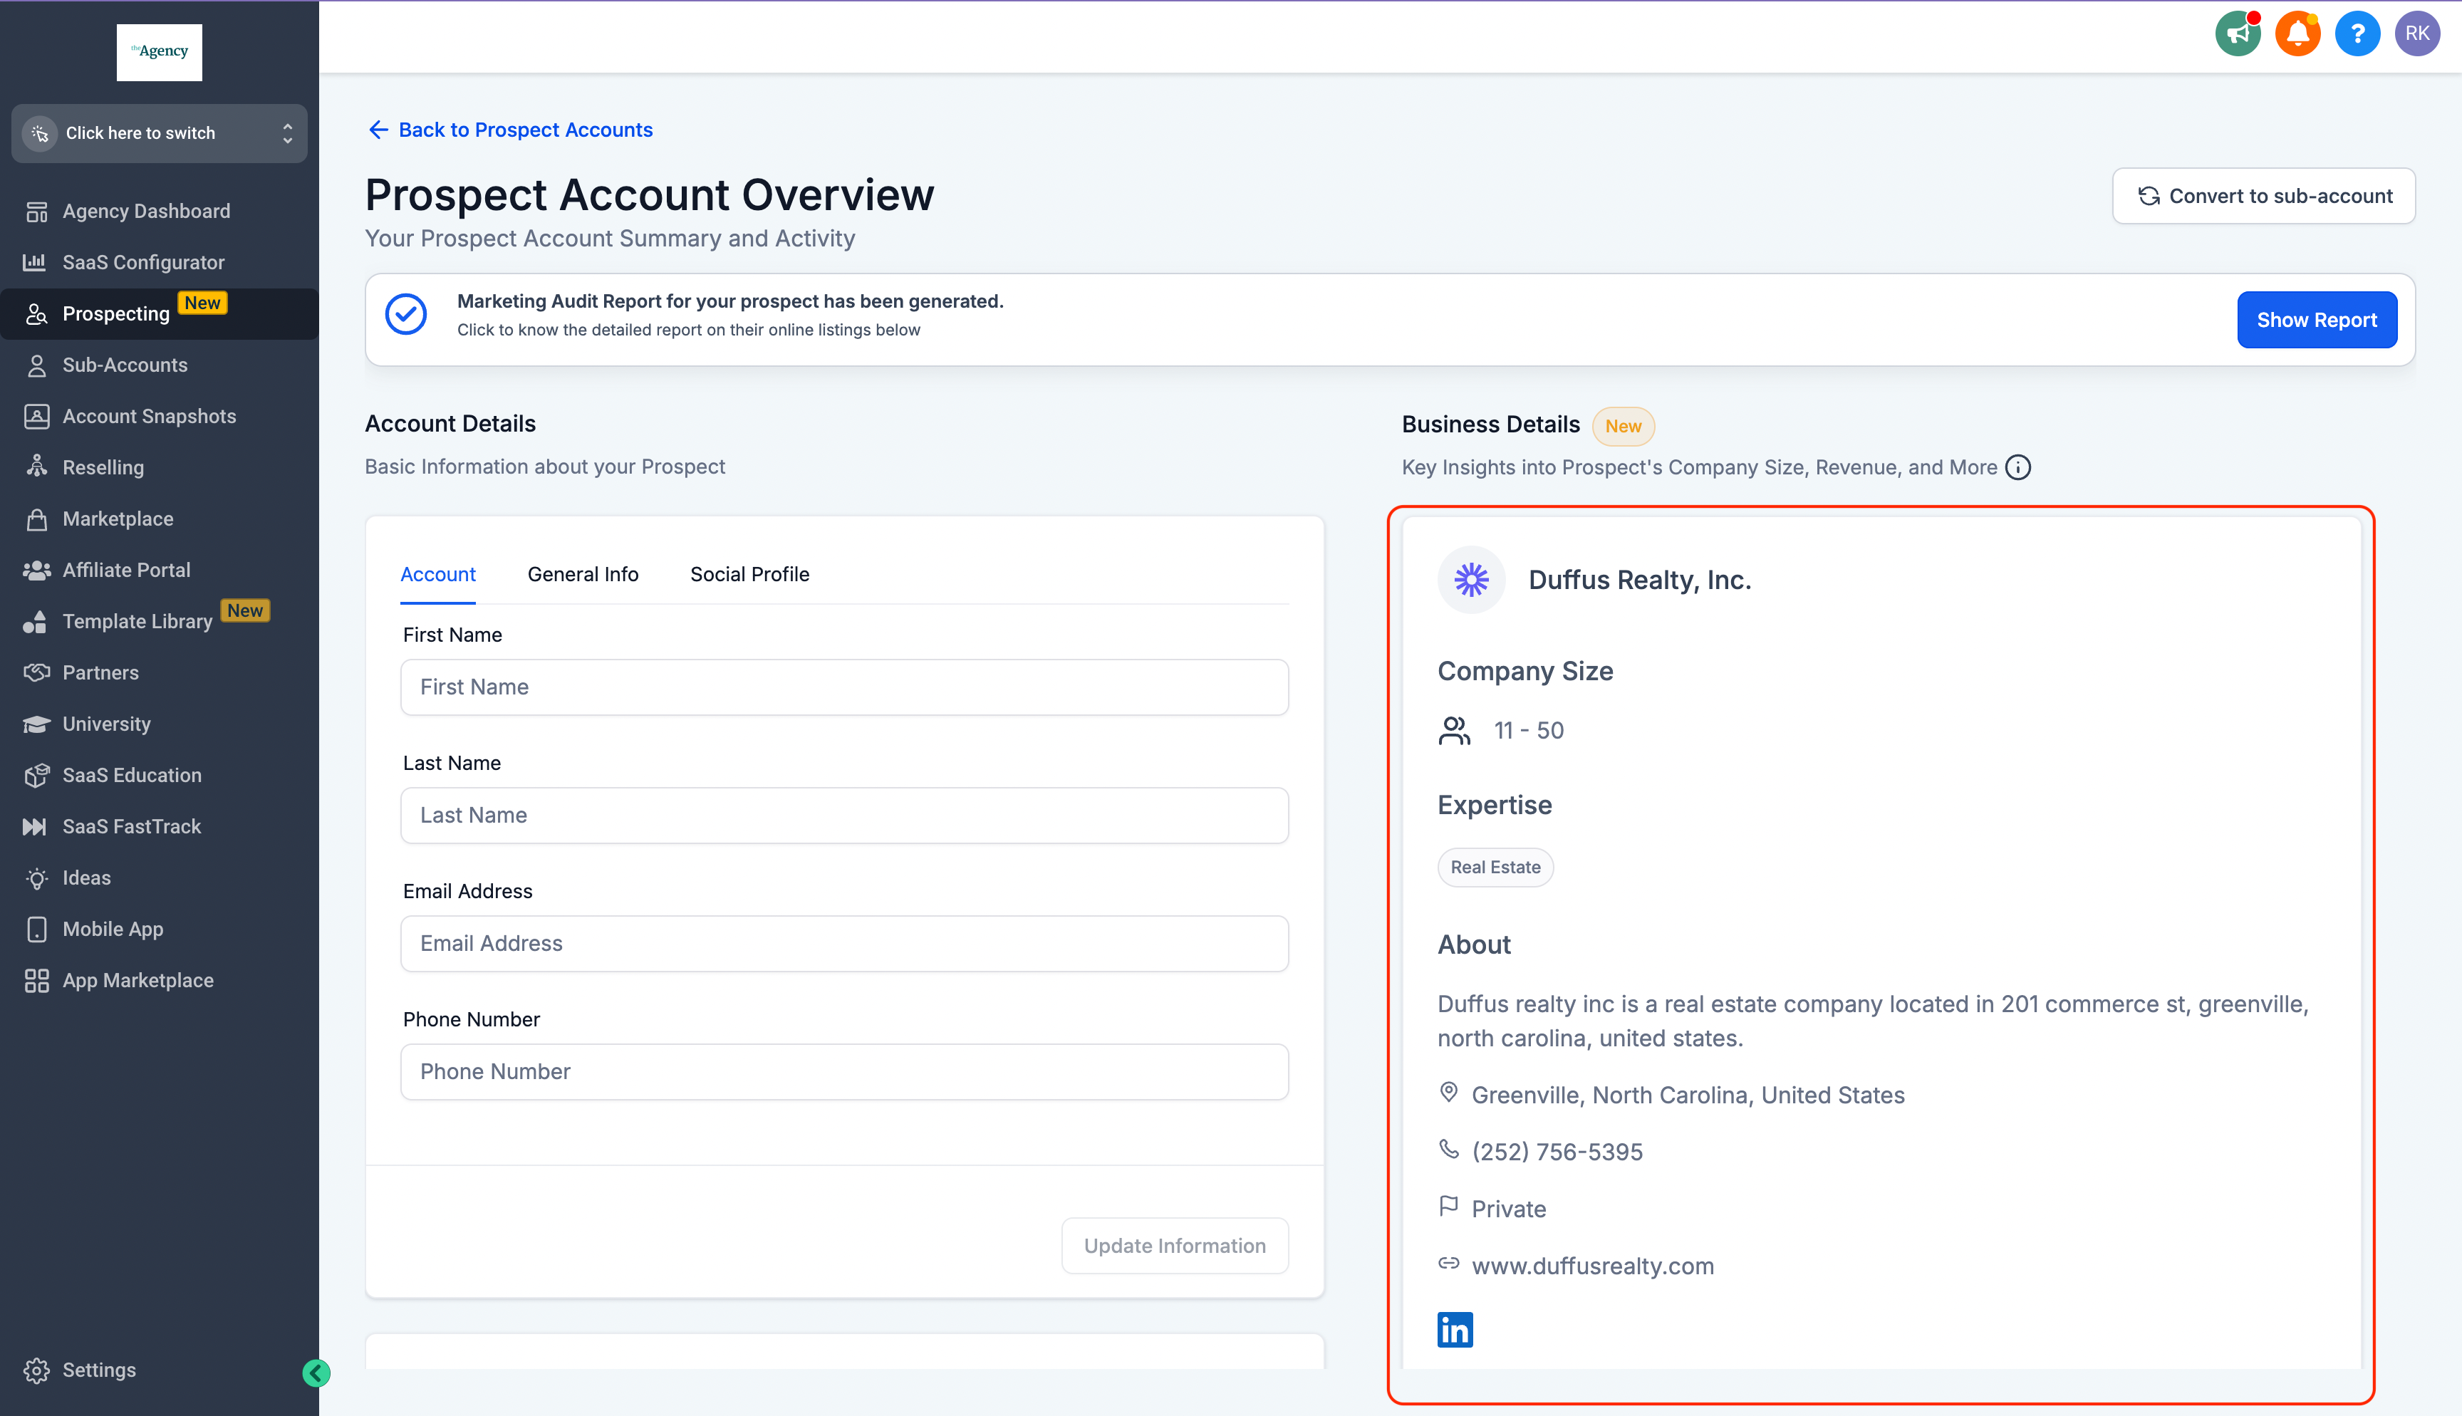
Task: Open Account Snapshots from the sidebar
Action: click(x=149, y=416)
